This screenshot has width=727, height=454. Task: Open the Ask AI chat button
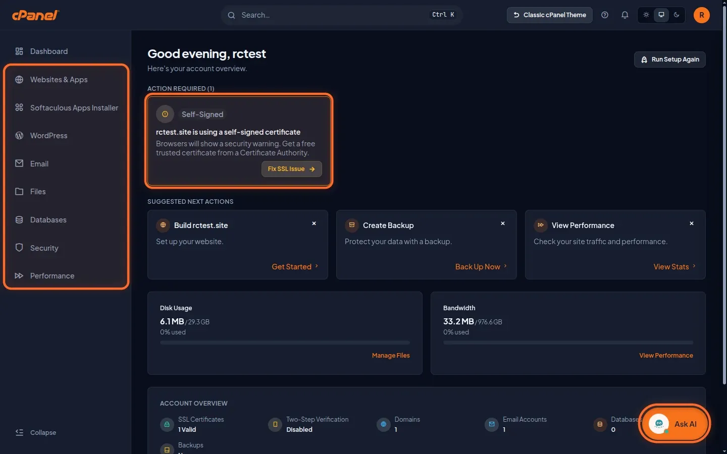674,424
